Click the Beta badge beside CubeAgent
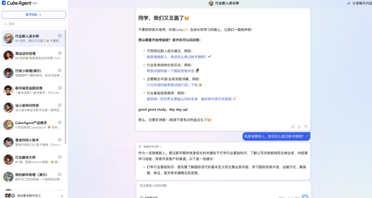 coord(35,3)
